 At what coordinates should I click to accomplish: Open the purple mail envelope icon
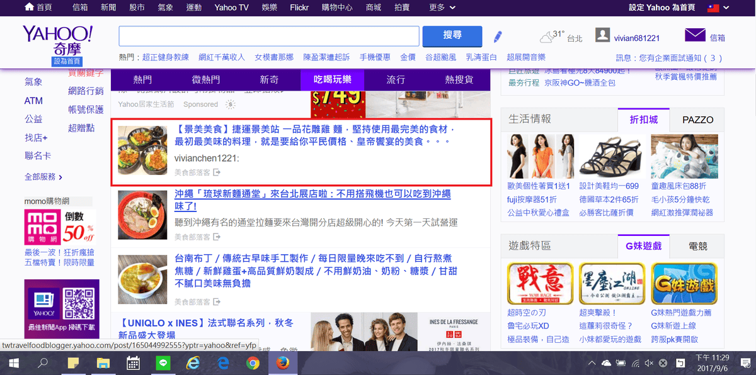click(x=694, y=36)
